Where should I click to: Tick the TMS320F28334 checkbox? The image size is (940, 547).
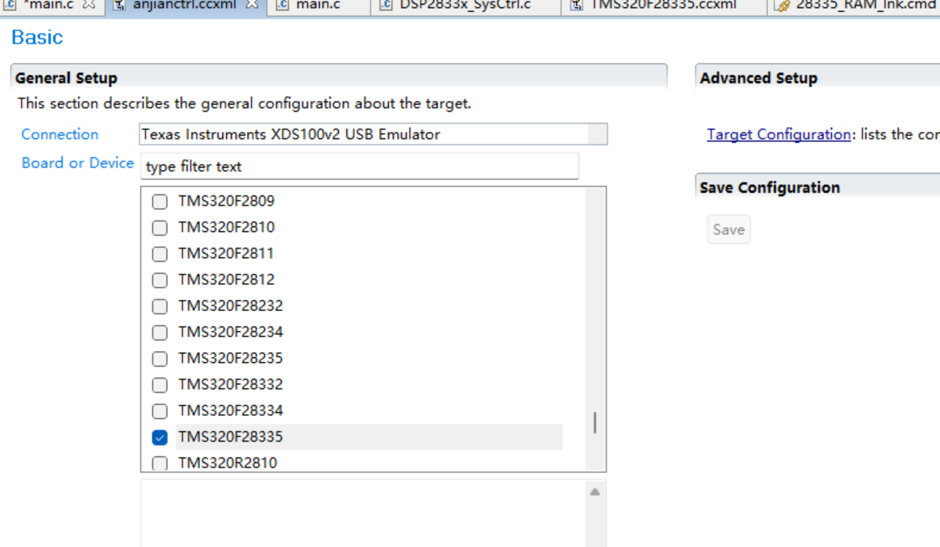coord(160,411)
